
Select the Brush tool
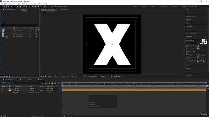(x=33, y=6)
